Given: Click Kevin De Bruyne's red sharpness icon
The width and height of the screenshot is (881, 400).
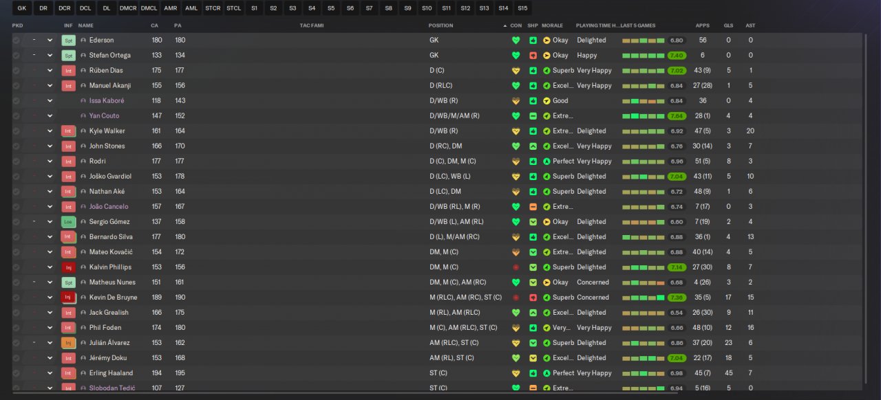Looking at the screenshot, I should point(533,297).
